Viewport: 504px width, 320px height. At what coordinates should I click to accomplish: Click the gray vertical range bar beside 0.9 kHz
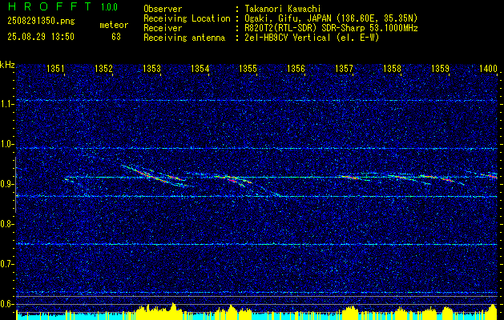click(15, 185)
